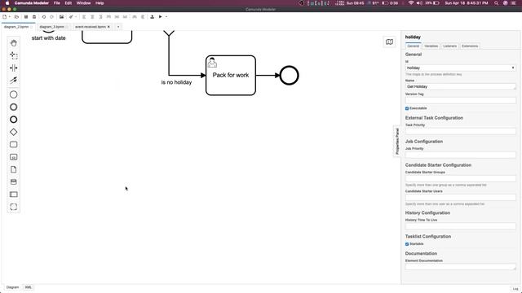Pick the Start Event circle in palette
522x293 pixels.
click(14, 94)
